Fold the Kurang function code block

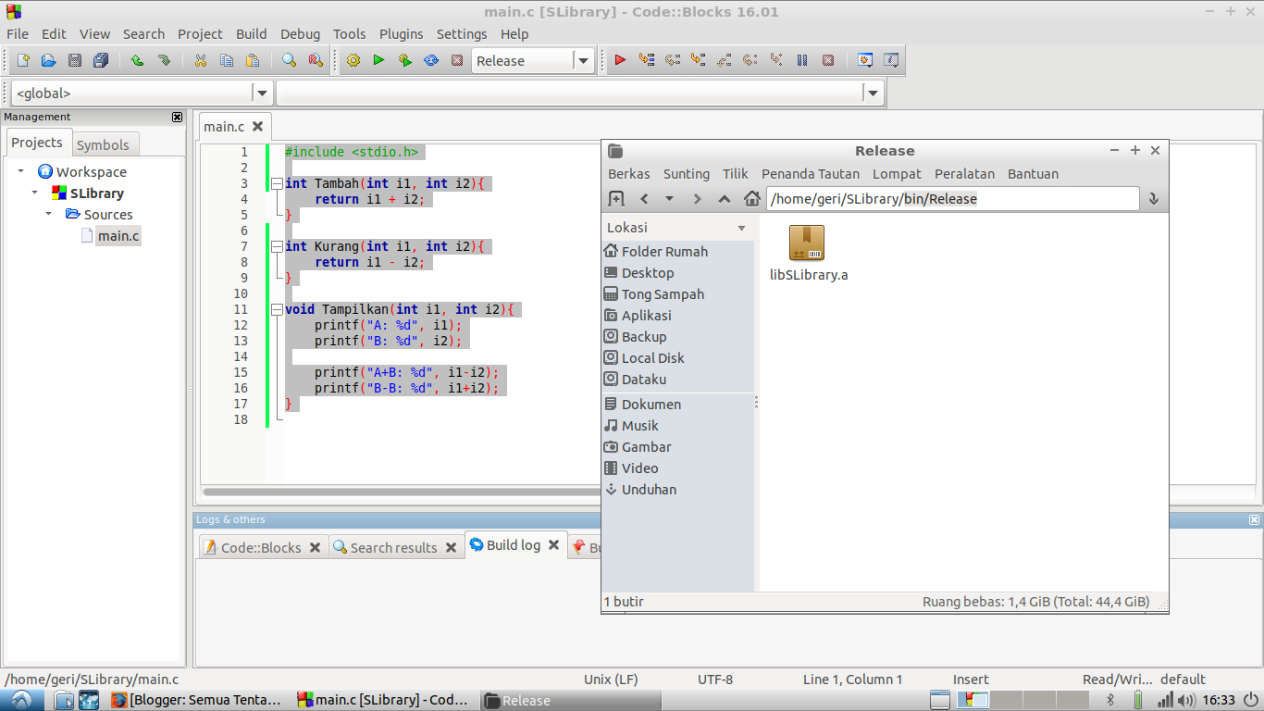[x=276, y=246]
